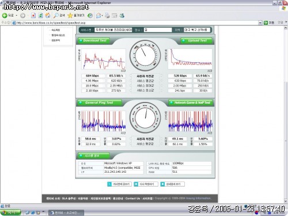The height and width of the screenshot is (216, 288).
Task: Refresh the page with the green arrows icon
Action: click(40, 16)
